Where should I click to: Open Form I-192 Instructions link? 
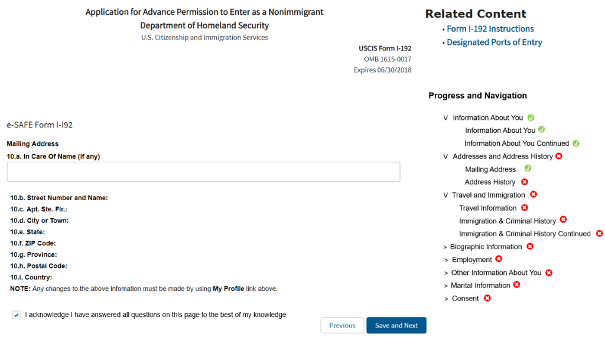pos(490,29)
